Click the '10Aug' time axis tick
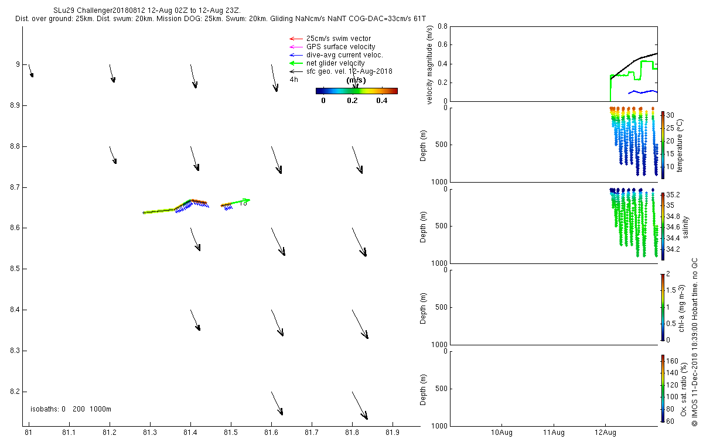Viewport: 703px width, 439px height. pyautogui.click(x=502, y=433)
